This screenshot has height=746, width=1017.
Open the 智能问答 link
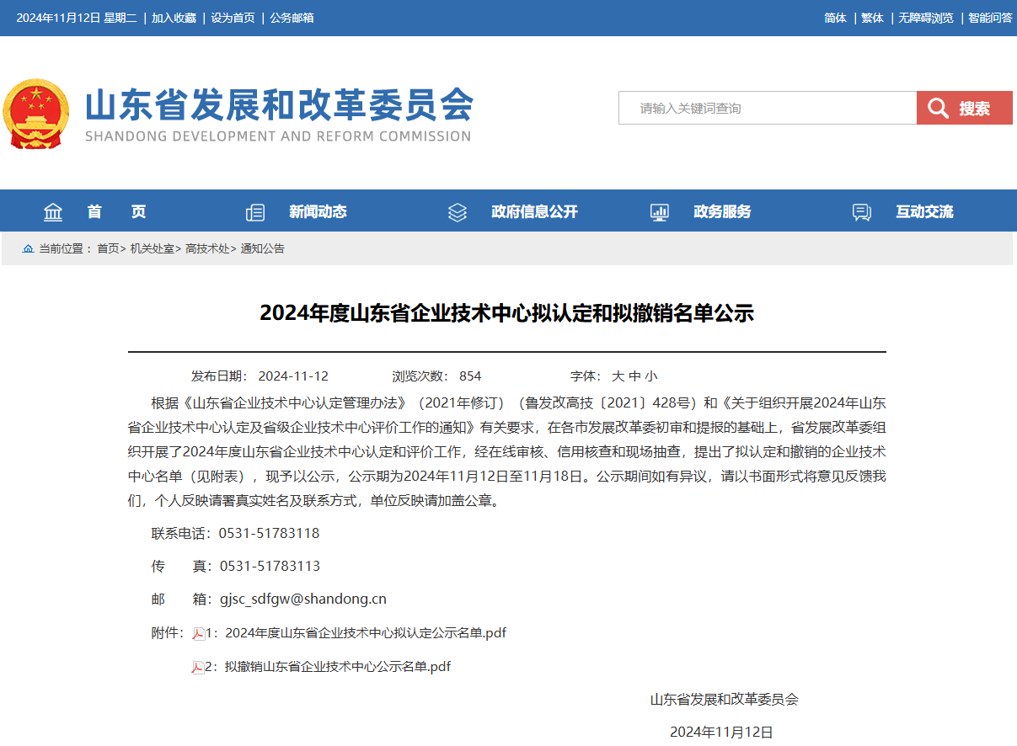(990, 18)
